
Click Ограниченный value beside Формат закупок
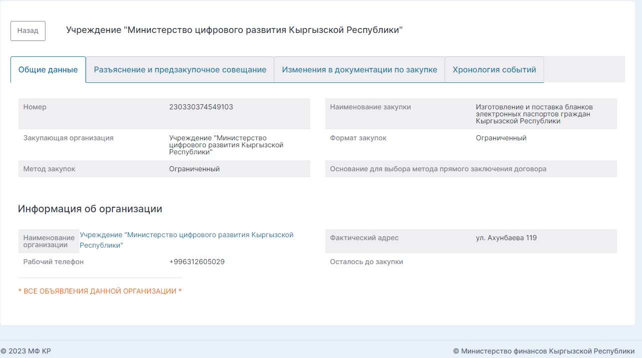501,138
